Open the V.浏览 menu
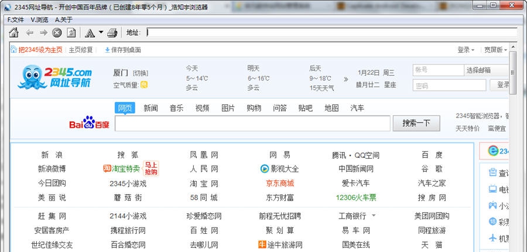Image resolution: width=527 pixels, height=252 pixels. pyautogui.click(x=39, y=20)
